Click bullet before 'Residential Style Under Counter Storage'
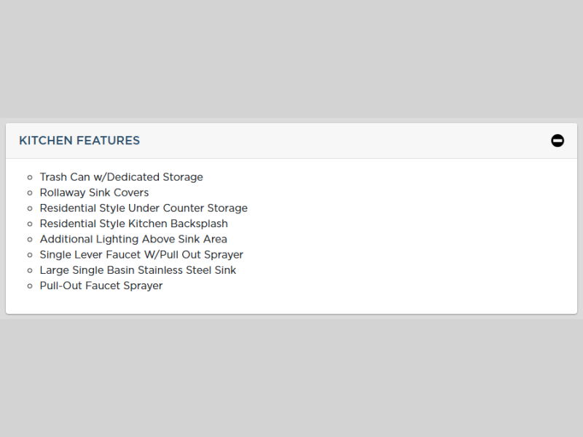Viewport: 583px width, 437px height. [x=30, y=208]
